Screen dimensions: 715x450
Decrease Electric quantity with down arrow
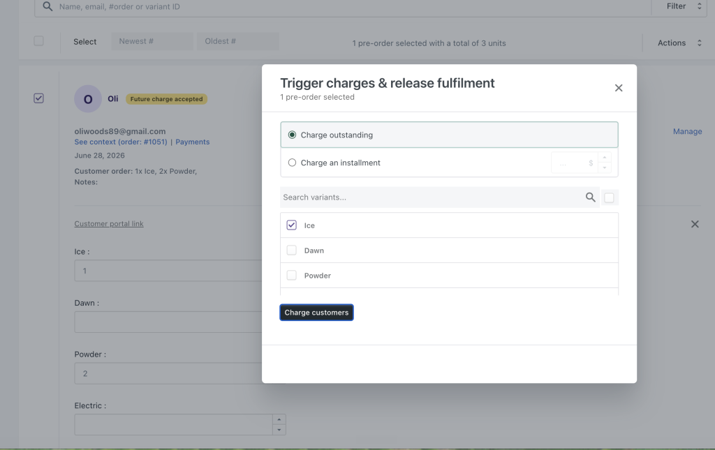(279, 430)
